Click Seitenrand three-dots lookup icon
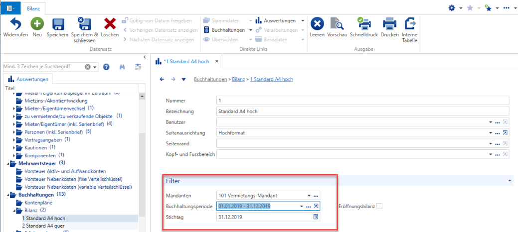The image size is (518, 232). [498, 144]
